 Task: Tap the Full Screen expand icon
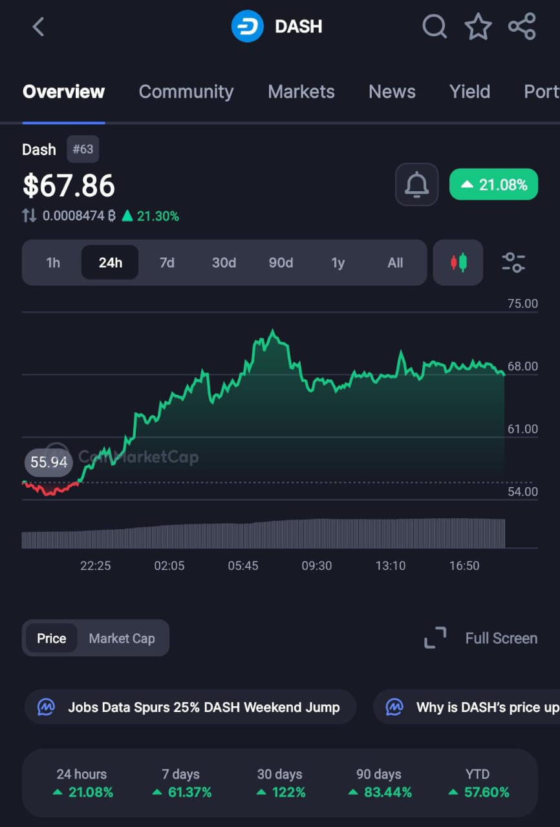point(435,638)
